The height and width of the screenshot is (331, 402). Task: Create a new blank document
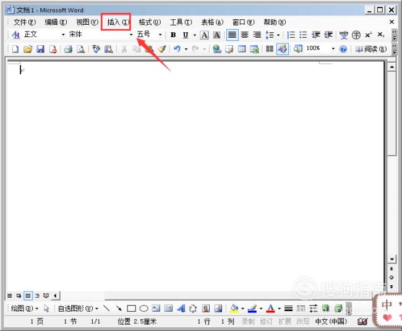click(15, 49)
